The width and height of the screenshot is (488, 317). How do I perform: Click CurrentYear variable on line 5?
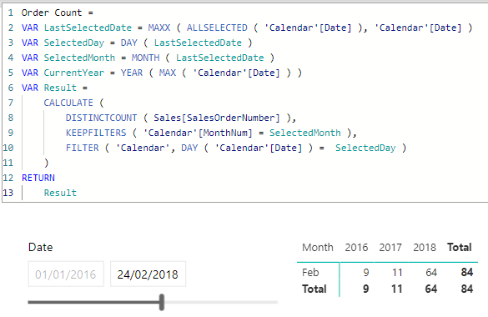tap(74, 73)
